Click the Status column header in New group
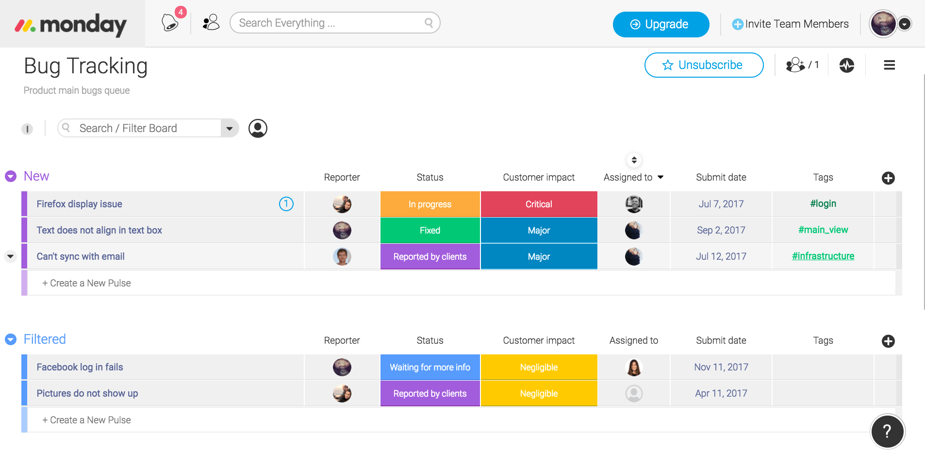Image resolution: width=925 pixels, height=451 pixels. pyautogui.click(x=430, y=177)
